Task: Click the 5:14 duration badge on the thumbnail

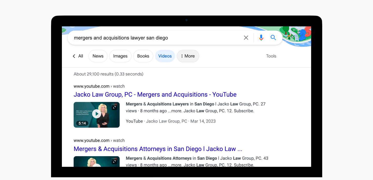Action: tap(82, 123)
